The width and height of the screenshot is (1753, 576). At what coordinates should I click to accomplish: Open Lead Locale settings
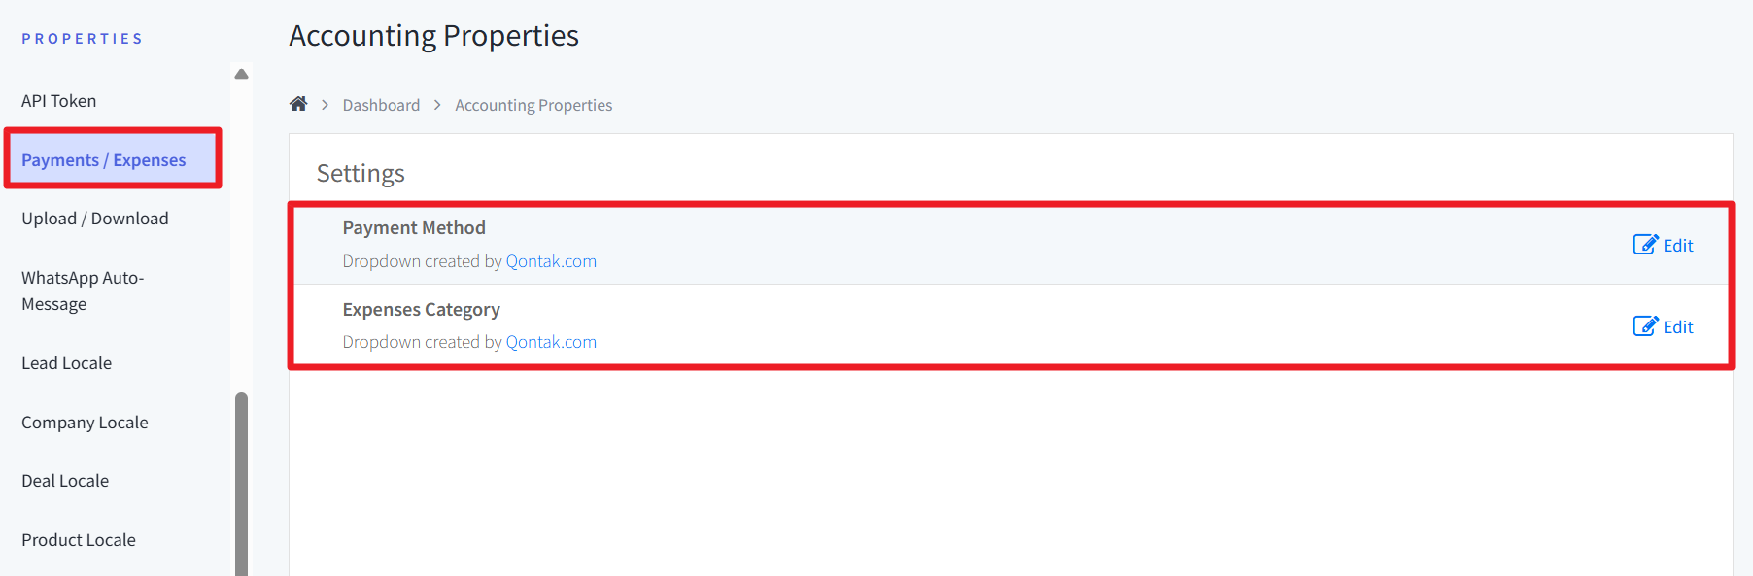click(67, 363)
